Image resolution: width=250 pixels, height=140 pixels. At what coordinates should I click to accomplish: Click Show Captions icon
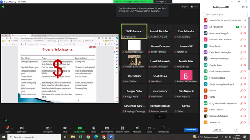[x=107, y=128]
